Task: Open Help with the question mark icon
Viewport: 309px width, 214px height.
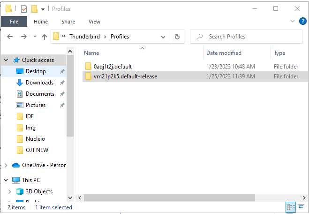Action: pyautogui.click(x=303, y=21)
